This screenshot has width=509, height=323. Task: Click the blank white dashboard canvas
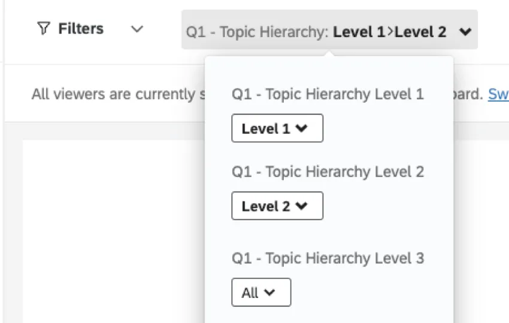114,233
